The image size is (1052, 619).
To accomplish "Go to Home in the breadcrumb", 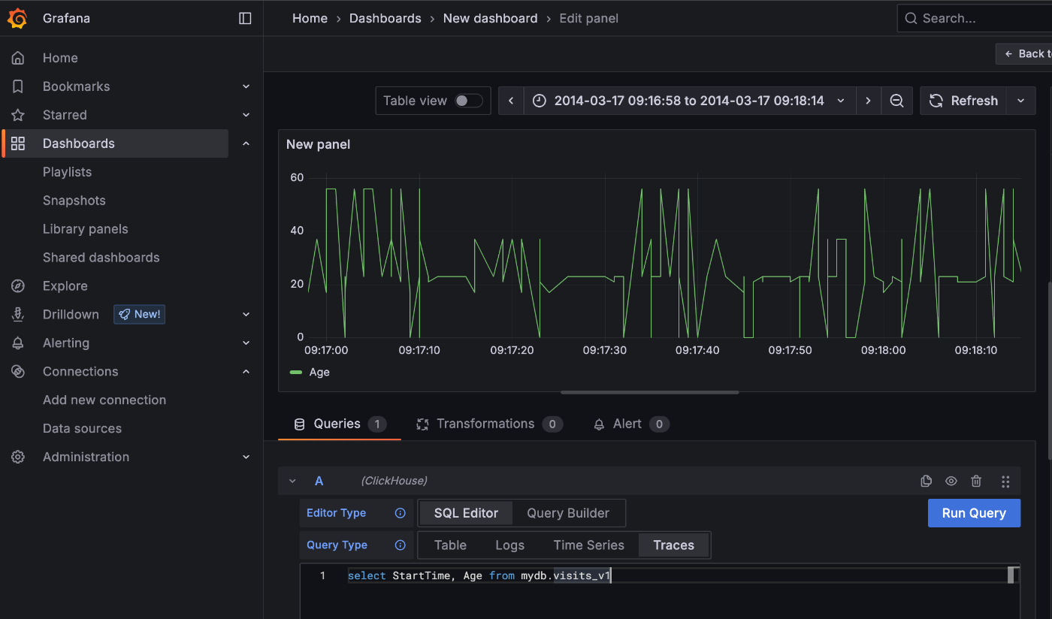I will click(x=310, y=19).
